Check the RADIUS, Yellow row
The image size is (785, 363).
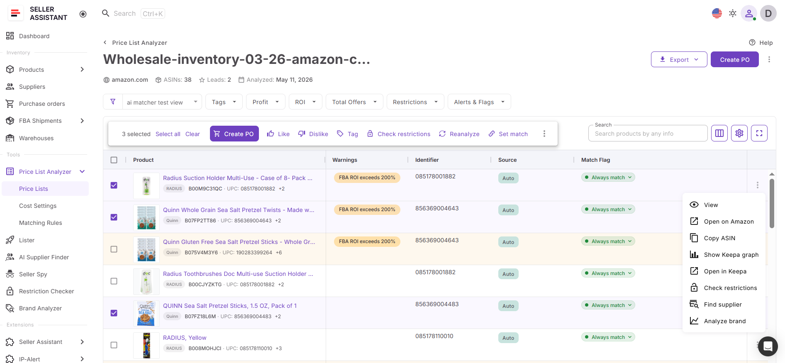tap(114, 345)
